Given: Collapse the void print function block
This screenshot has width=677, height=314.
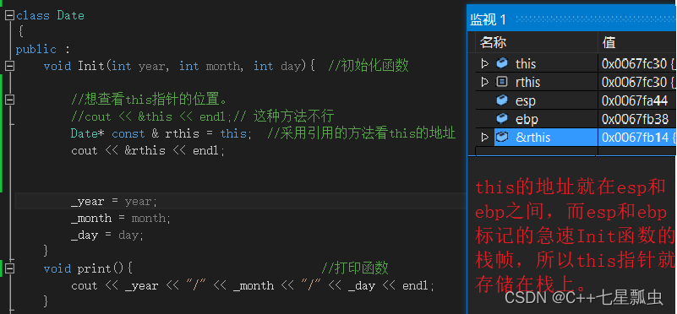Looking at the screenshot, I should coord(9,268).
